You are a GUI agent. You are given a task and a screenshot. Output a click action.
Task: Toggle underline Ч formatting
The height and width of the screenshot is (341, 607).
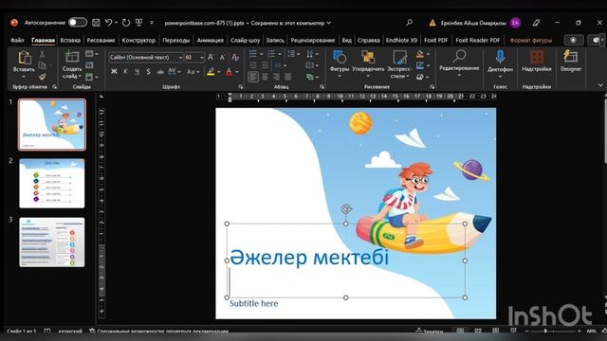click(137, 72)
